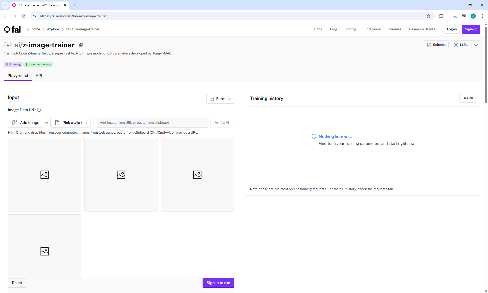Expand the Form view dropdown

coord(220,99)
